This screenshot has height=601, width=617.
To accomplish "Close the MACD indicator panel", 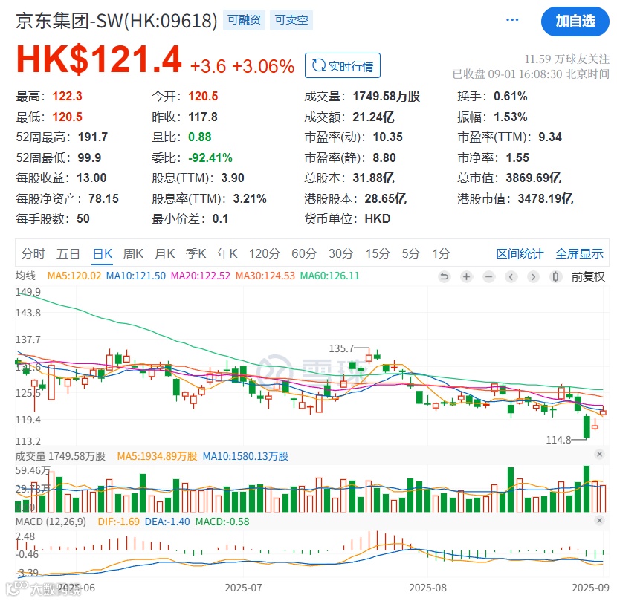I will coord(599,520).
